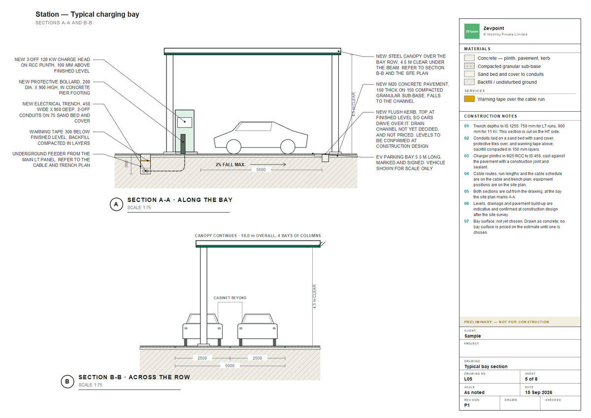
Task: Select the 'UNDERGROUND FEEDER' callout
Action: click(51, 160)
